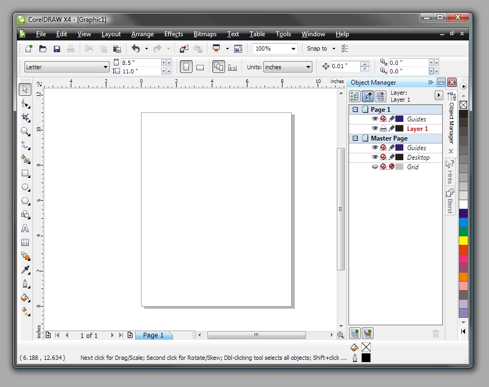Create a new layer in Object Manager

pos(355,333)
